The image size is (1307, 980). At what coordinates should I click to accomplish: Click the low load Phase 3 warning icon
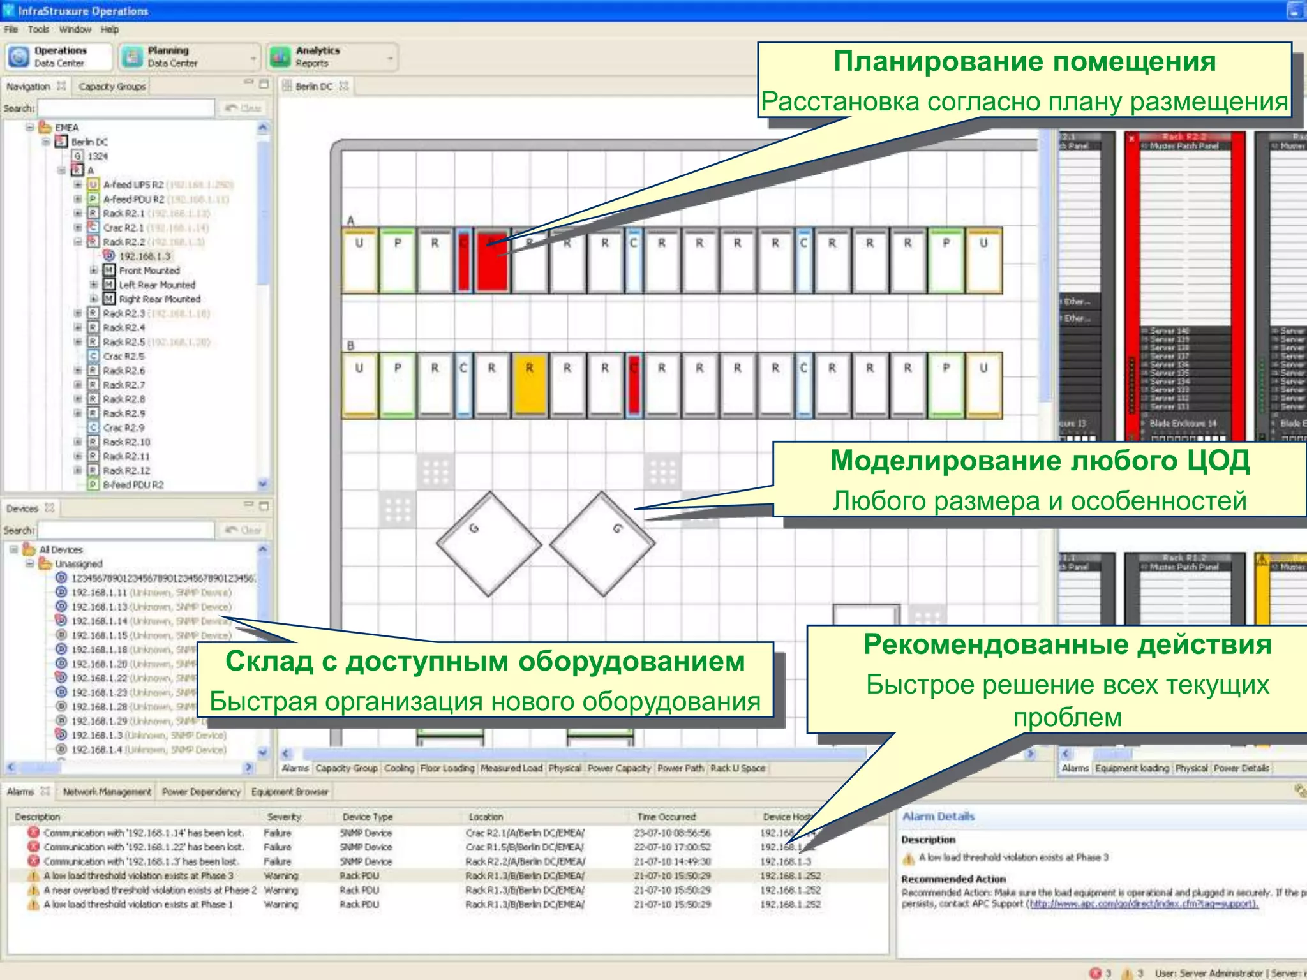34,876
